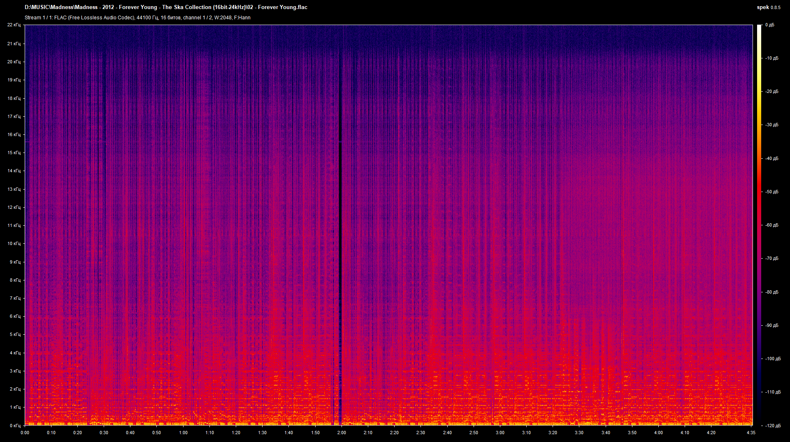
Task: Click the 2:00 time axis marker
Action: coord(342,433)
